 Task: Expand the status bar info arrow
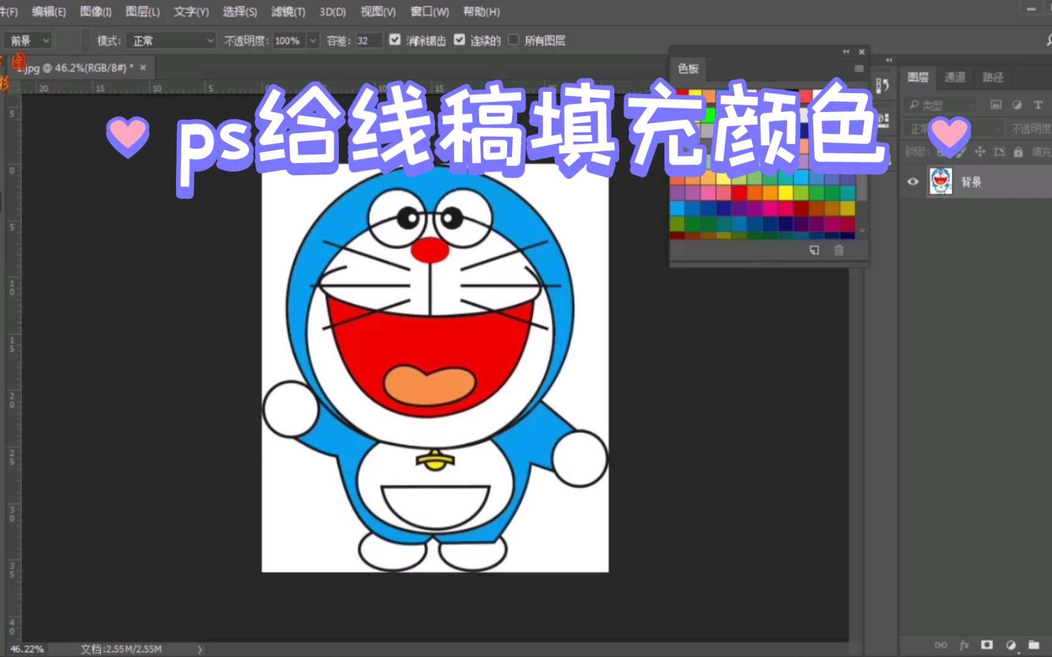[x=200, y=649]
